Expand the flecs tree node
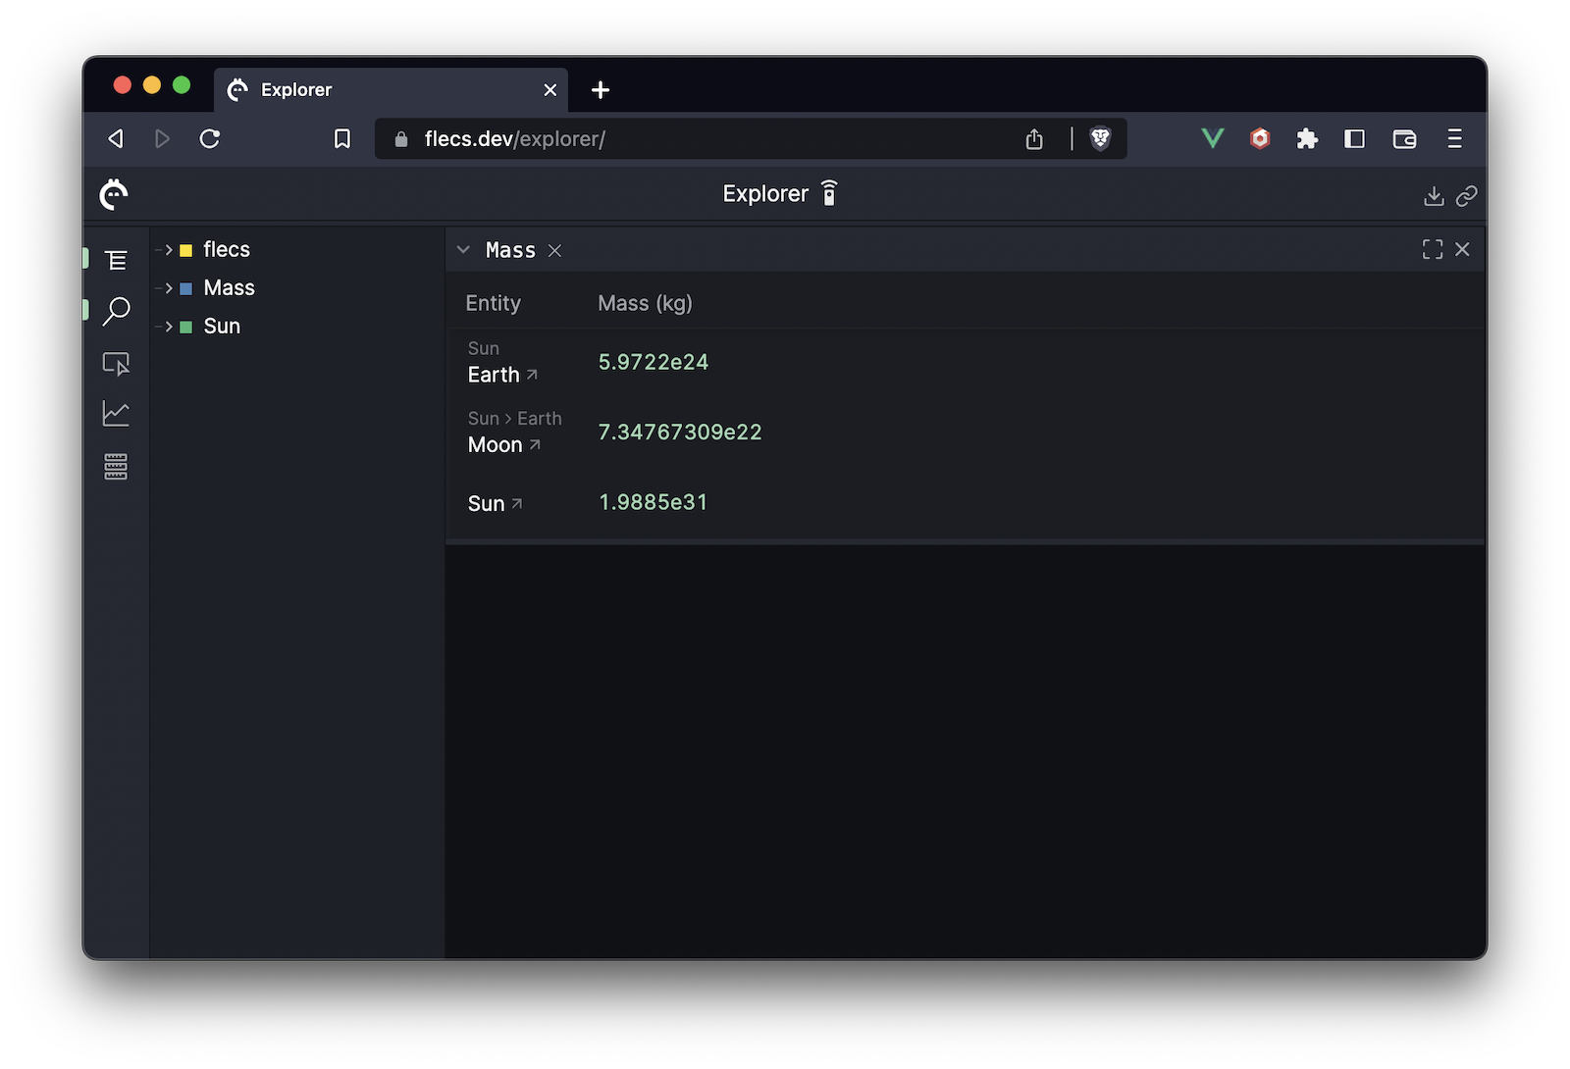 (x=168, y=250)
